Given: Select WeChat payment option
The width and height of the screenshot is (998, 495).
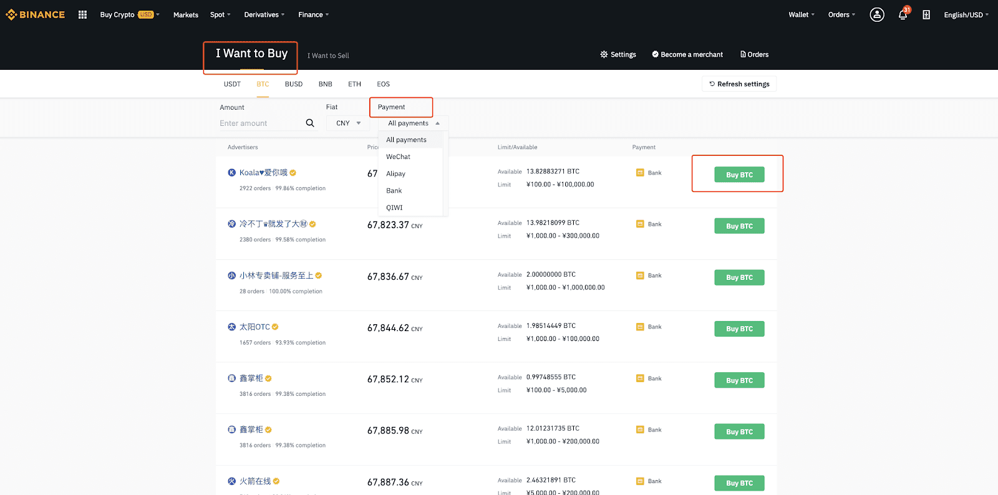Looking at the screenshot, I should pos(398,157).
